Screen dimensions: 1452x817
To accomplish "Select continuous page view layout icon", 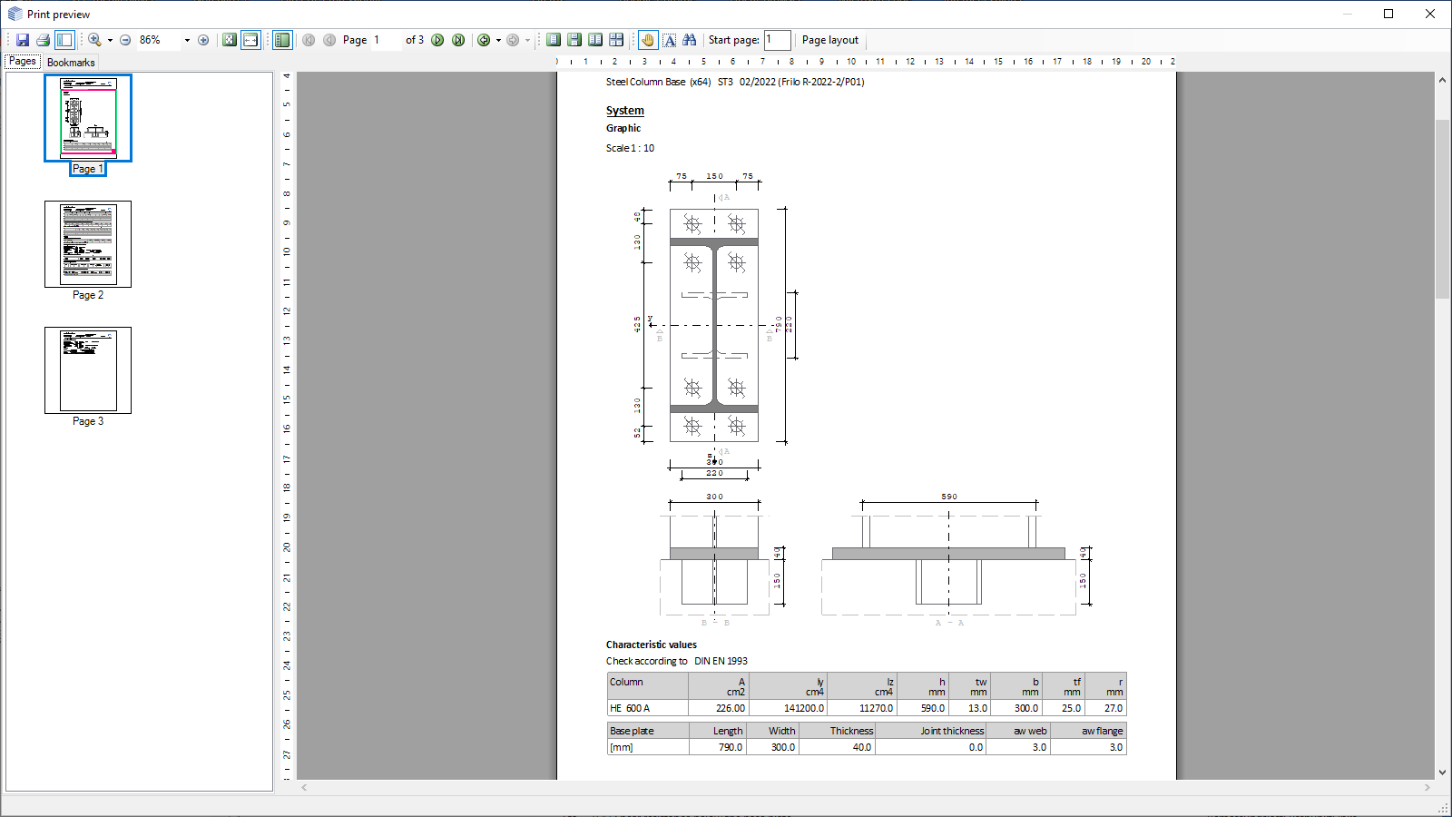I will [x=574, y=40].
